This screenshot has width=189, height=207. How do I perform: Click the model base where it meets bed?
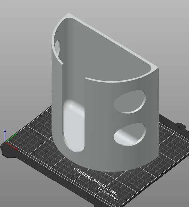[106, 170]
